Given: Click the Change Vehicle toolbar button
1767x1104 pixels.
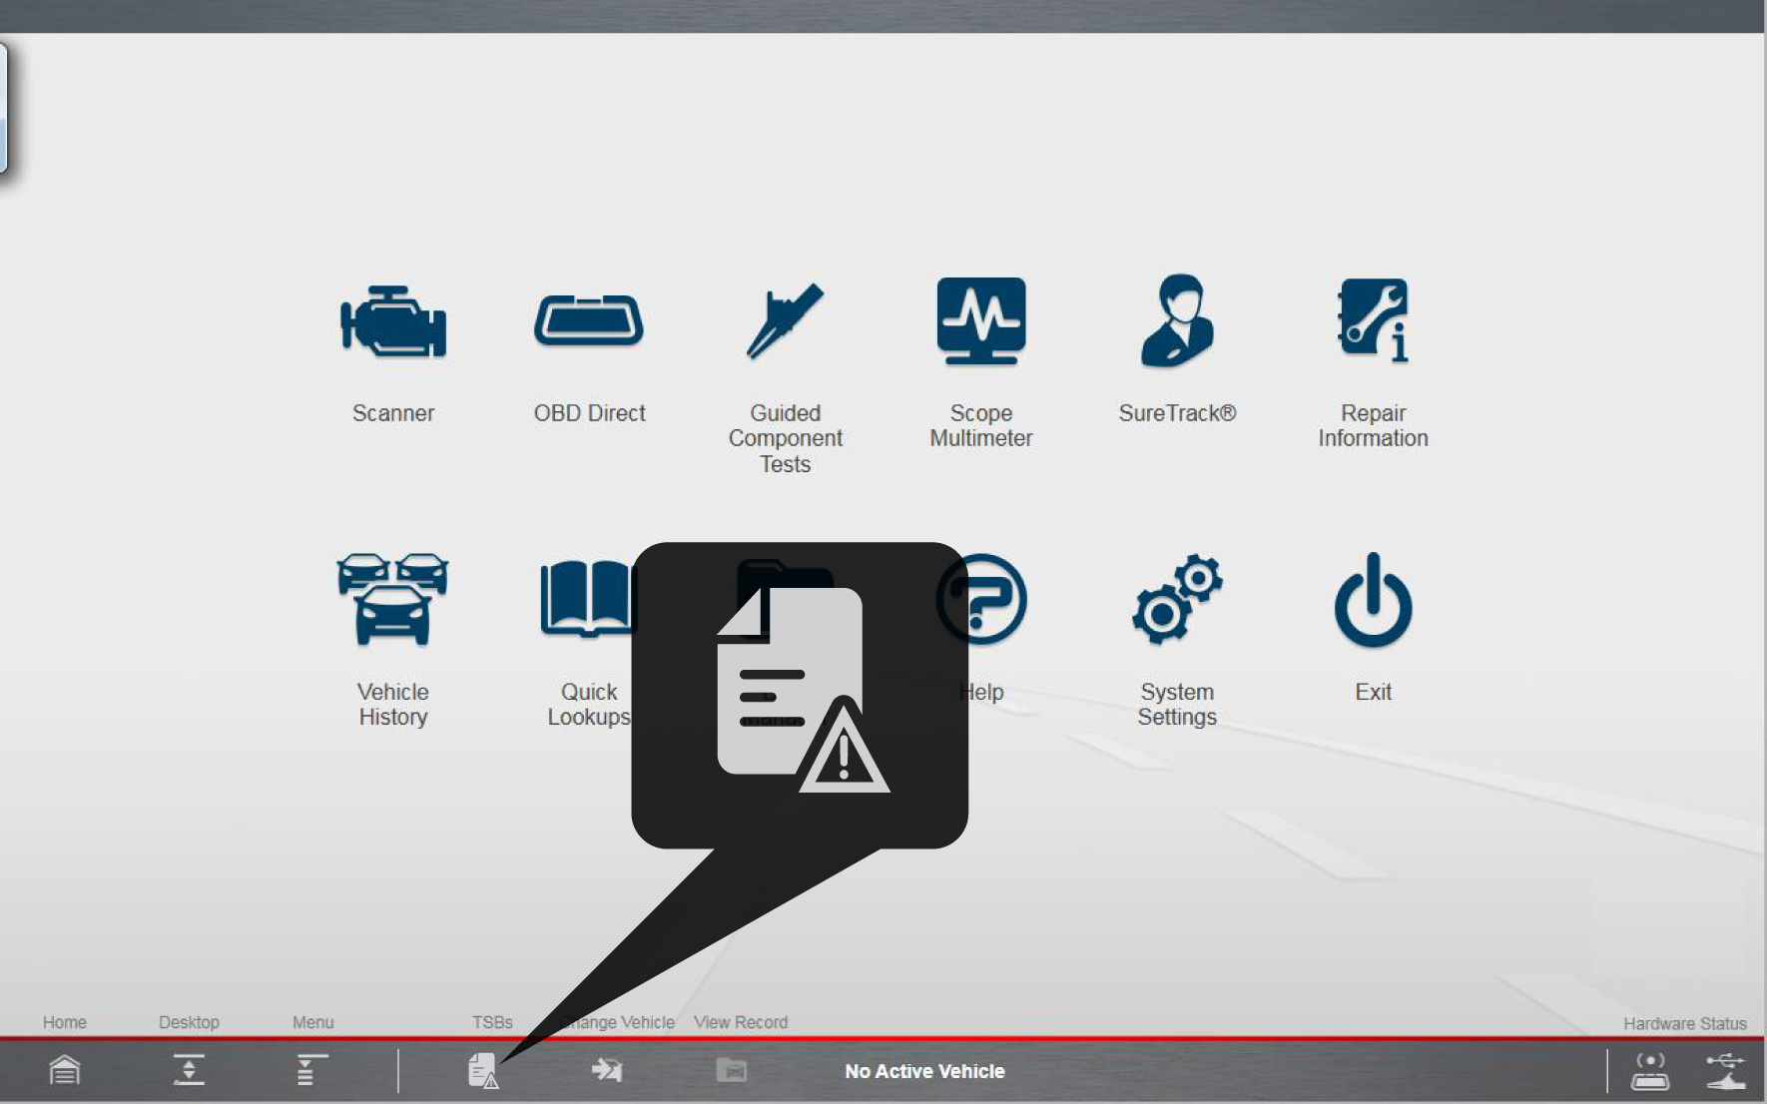Looking at the screenshot, I should coord(607,1070).
